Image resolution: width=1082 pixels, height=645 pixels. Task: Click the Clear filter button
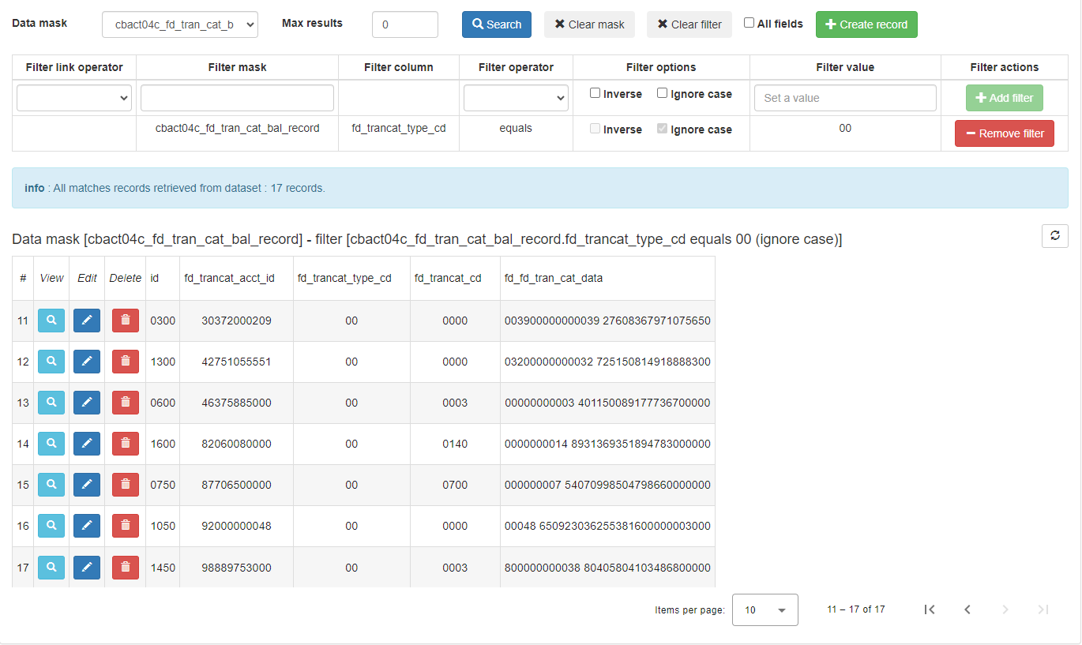[x=689, y=24]
